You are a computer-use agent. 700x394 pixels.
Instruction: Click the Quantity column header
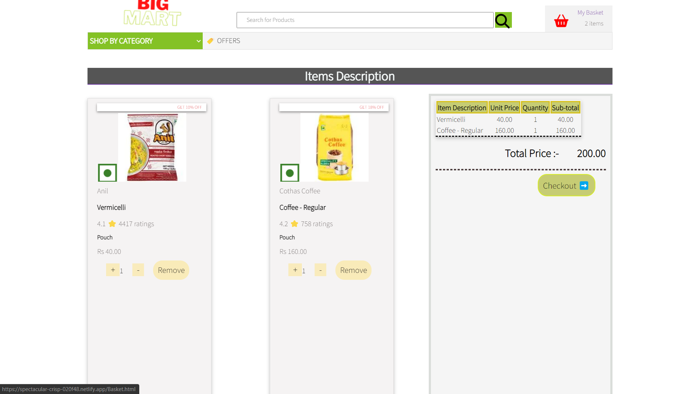(535, 108)
